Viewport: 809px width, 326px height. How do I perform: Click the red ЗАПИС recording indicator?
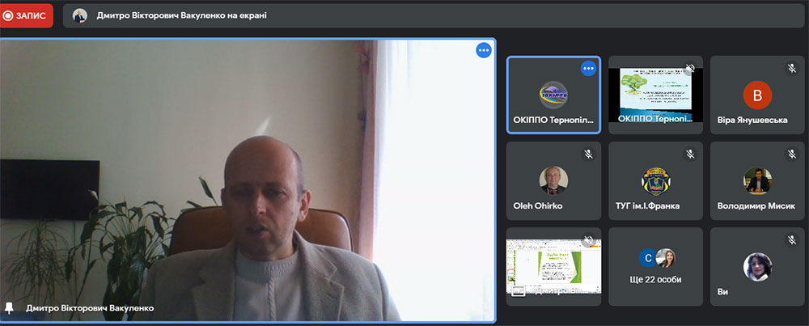(x=27, y=15)
